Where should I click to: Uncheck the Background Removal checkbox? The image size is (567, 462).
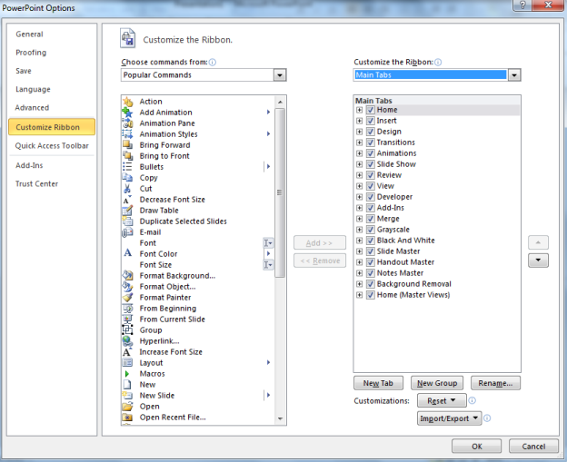(x=371, y=284)
